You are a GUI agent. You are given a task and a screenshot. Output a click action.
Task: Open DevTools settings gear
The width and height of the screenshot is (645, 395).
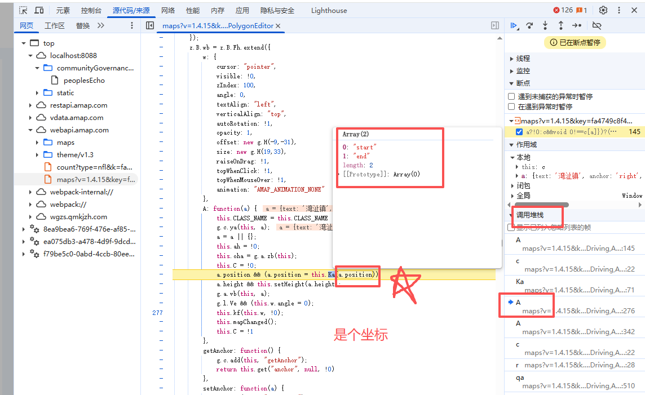point(603,10)
